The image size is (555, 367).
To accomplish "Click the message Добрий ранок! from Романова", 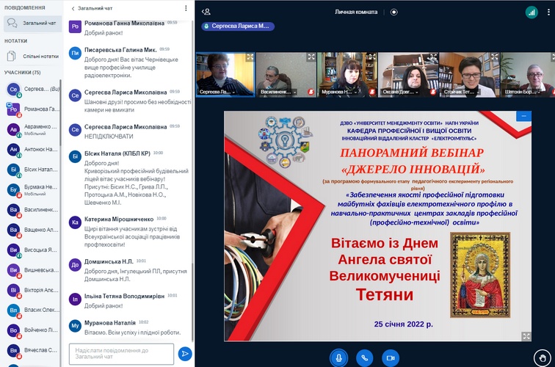I will click(x=104, y=33).
